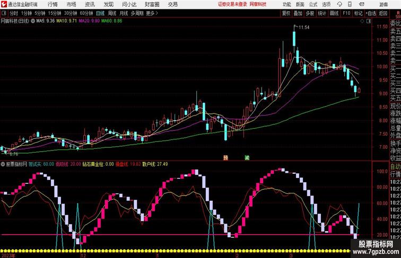
Task: Click the 散户线: 27.49 indicator value
Action: (155, 164)
